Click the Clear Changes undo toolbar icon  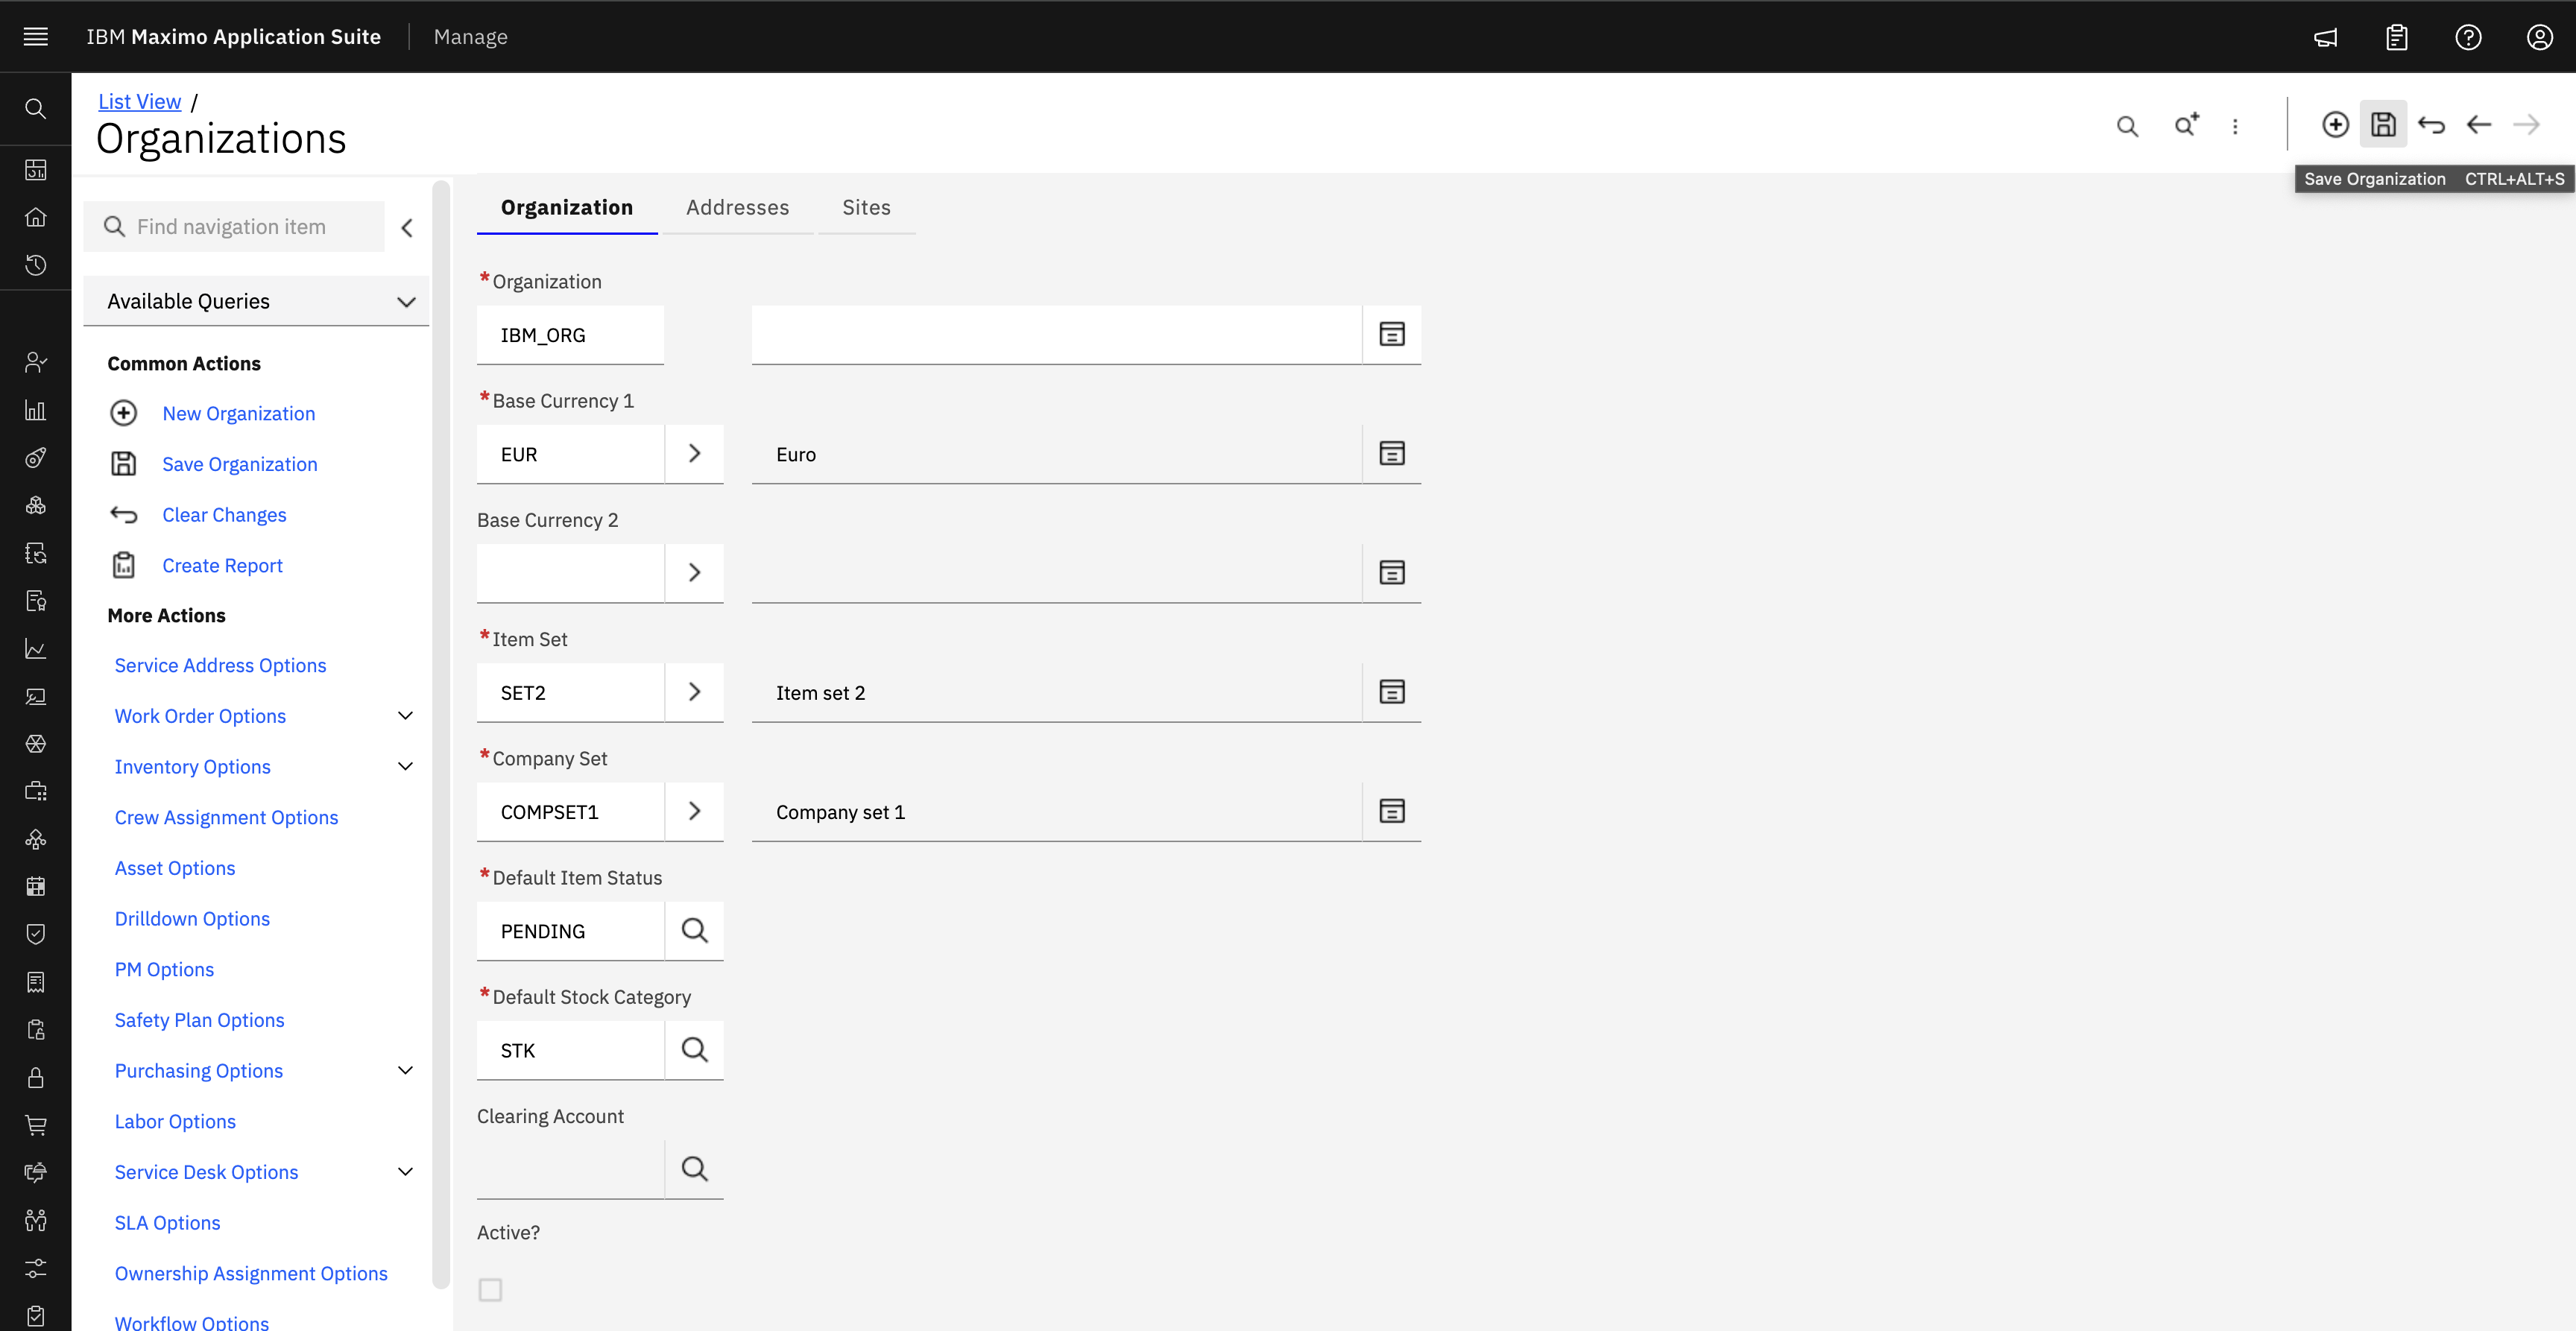point(2431,124)
